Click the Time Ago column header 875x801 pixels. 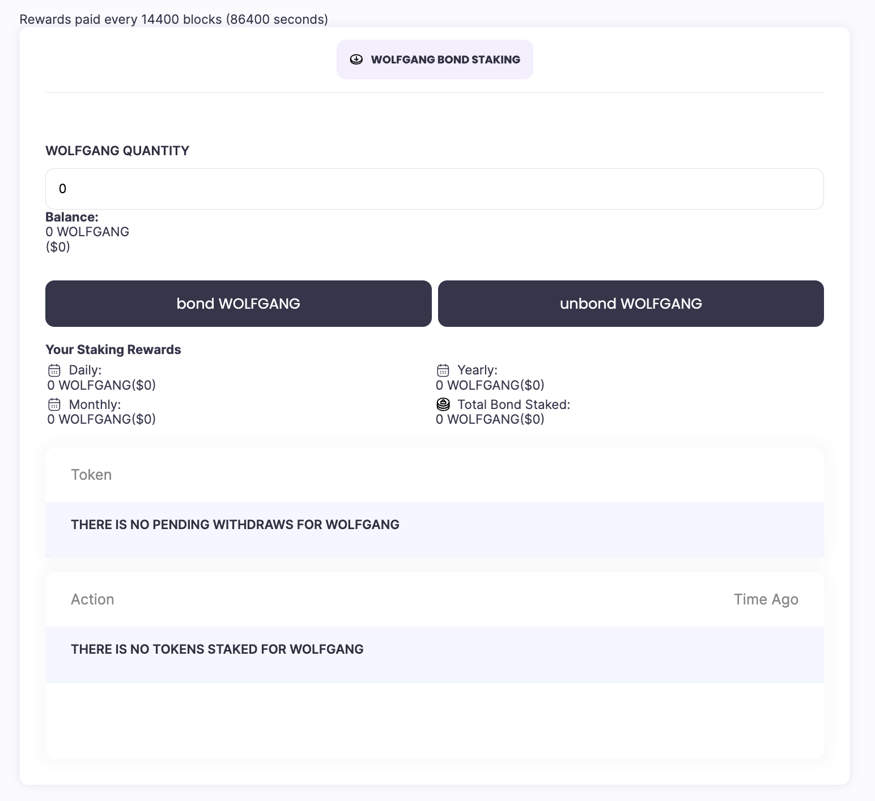tap(766, 599)
